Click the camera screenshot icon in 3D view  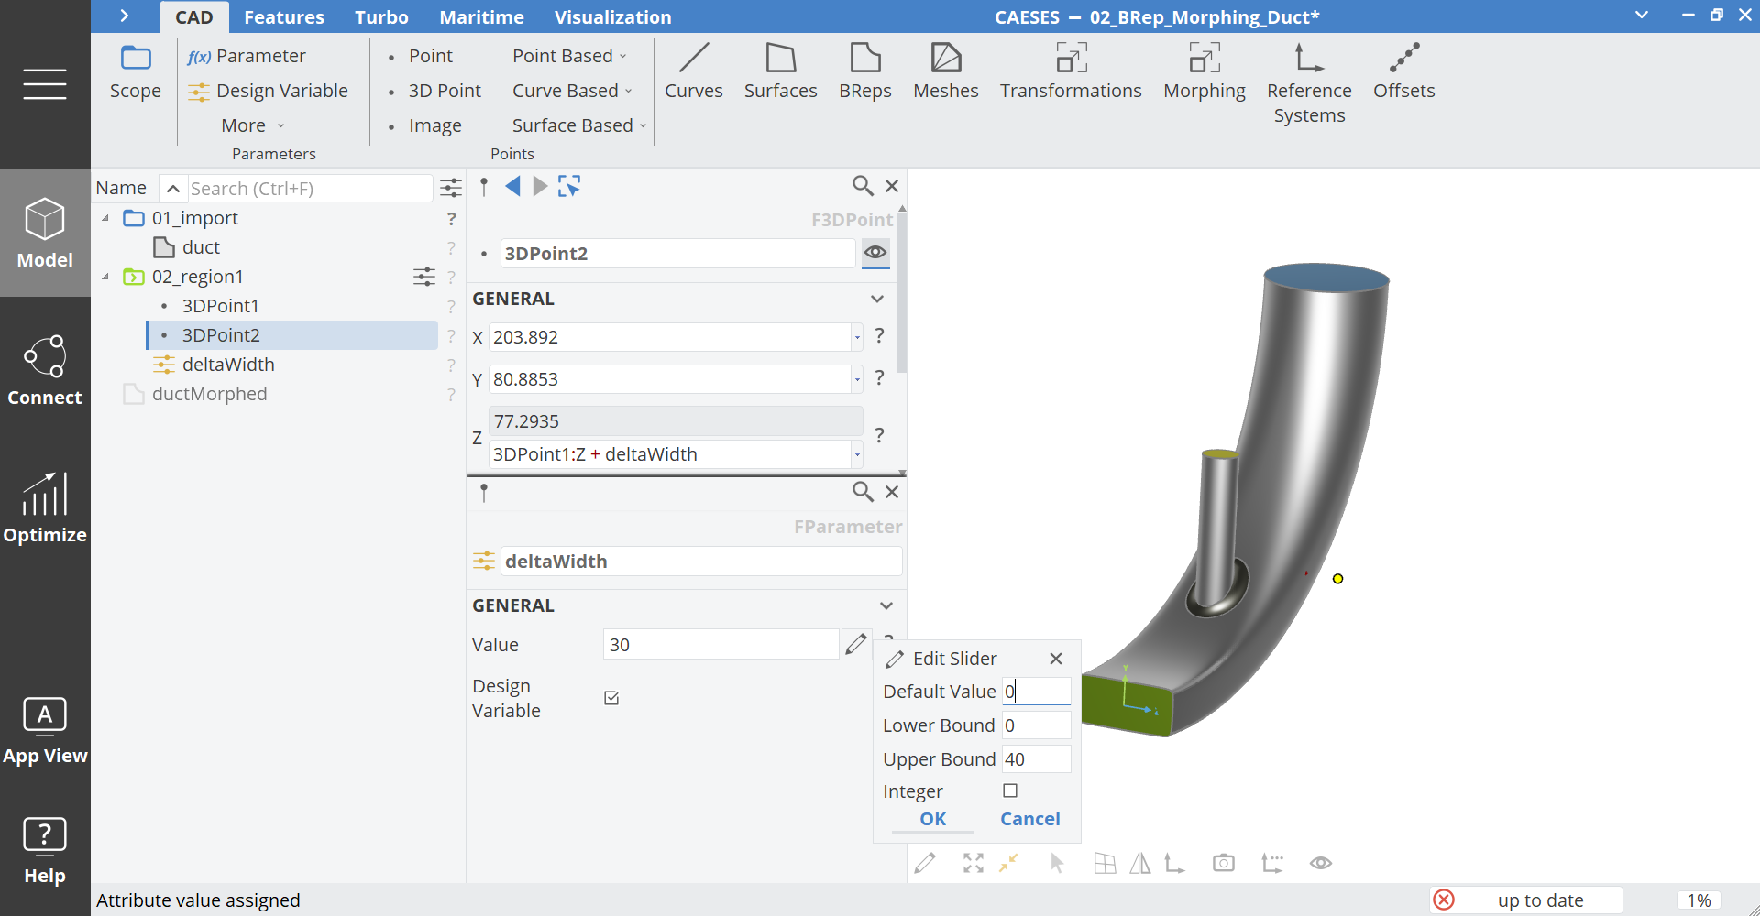coord(1224,863)
